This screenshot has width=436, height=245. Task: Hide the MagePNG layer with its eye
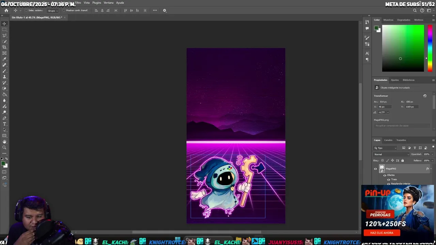[x=375, y=169]
